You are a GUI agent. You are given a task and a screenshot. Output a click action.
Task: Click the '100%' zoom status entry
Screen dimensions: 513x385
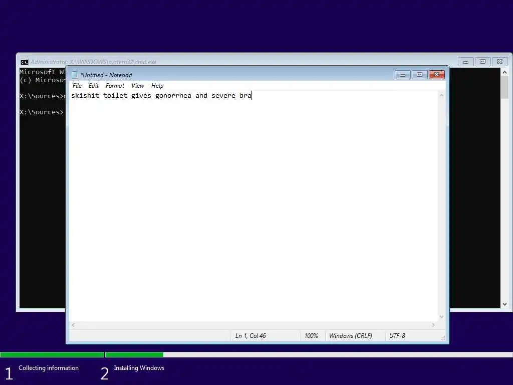tap(311, 336)
